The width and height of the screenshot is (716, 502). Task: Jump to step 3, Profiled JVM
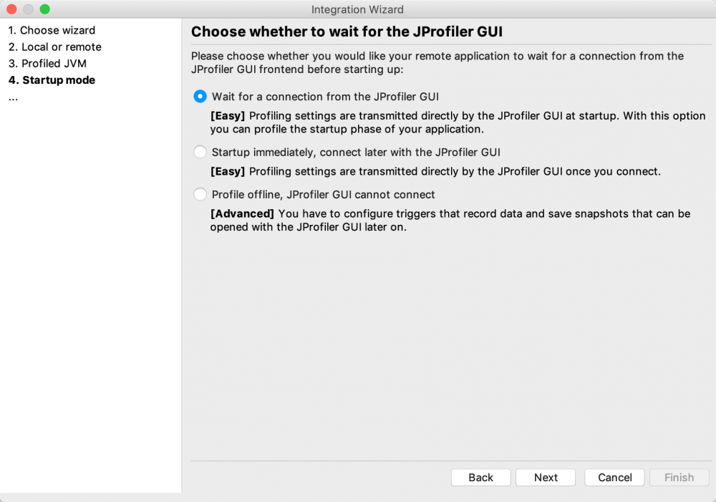click(50, 63)
